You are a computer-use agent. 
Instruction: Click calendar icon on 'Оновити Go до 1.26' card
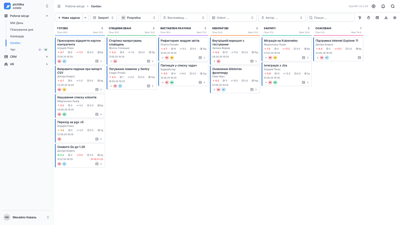coord(97,164)
